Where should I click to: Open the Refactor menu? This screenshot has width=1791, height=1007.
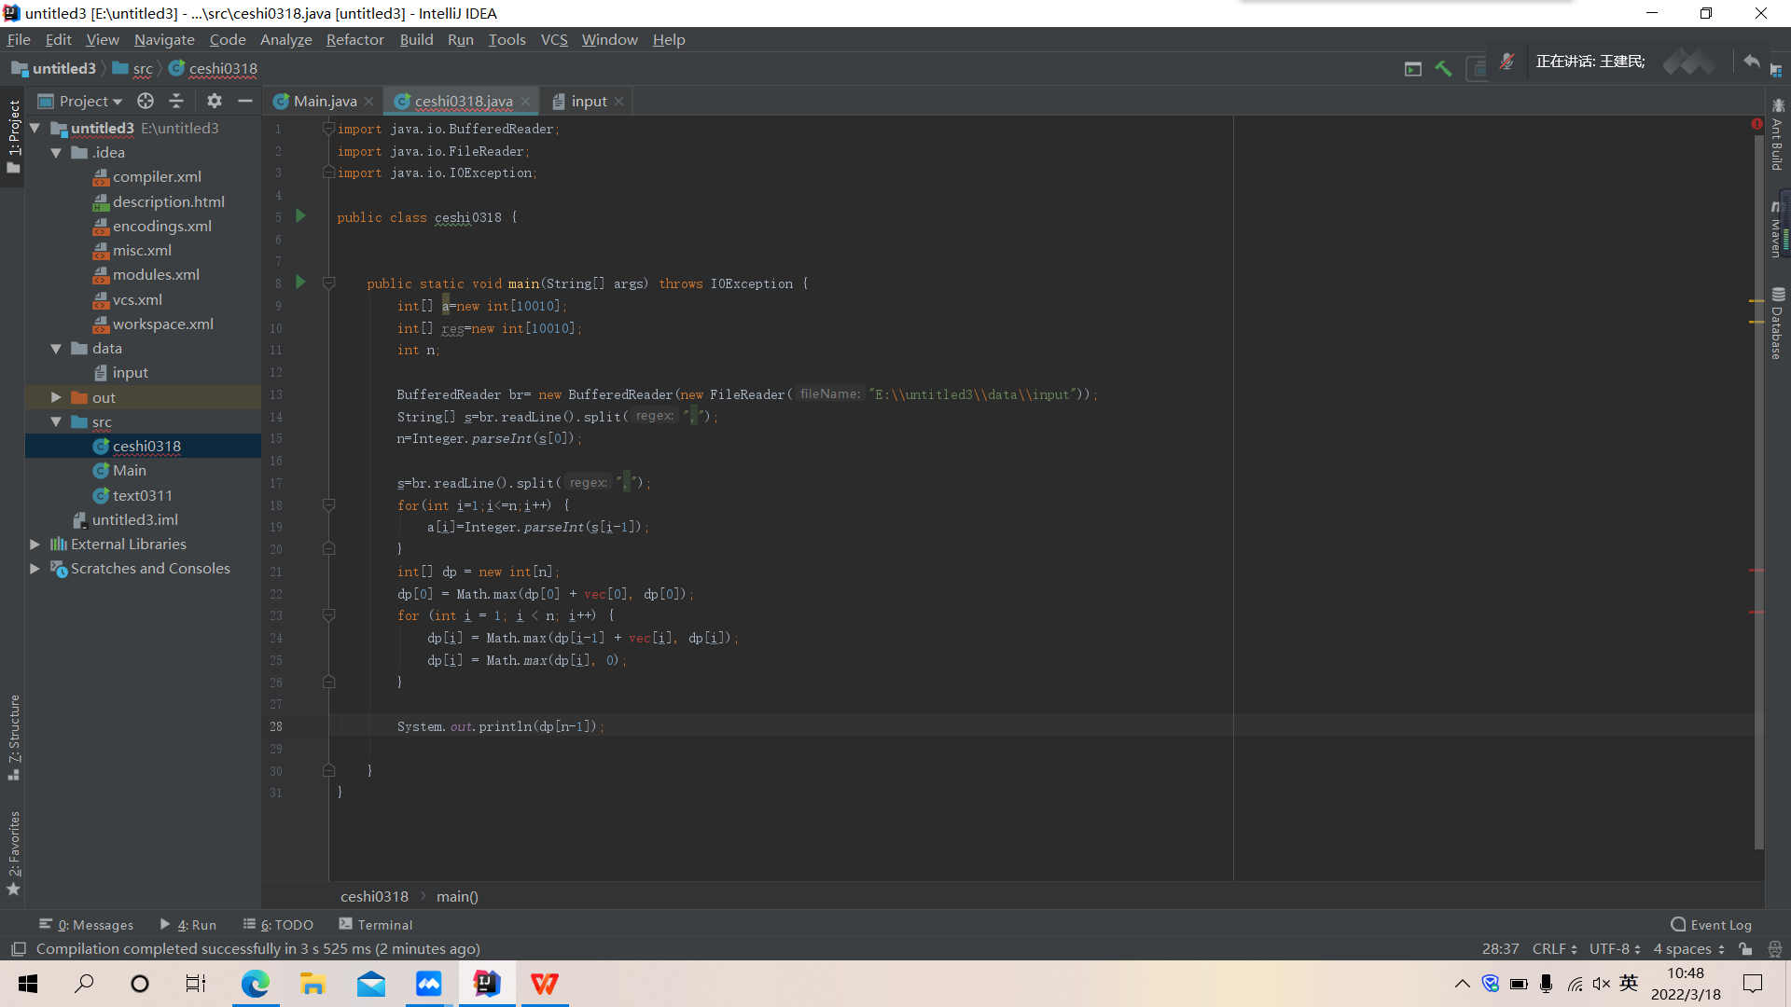pyautogui.click(x=354, y=39)
